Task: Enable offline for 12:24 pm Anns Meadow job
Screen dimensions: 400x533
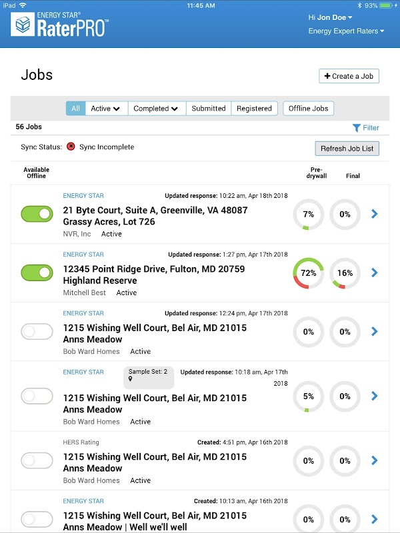Action: 37,331
